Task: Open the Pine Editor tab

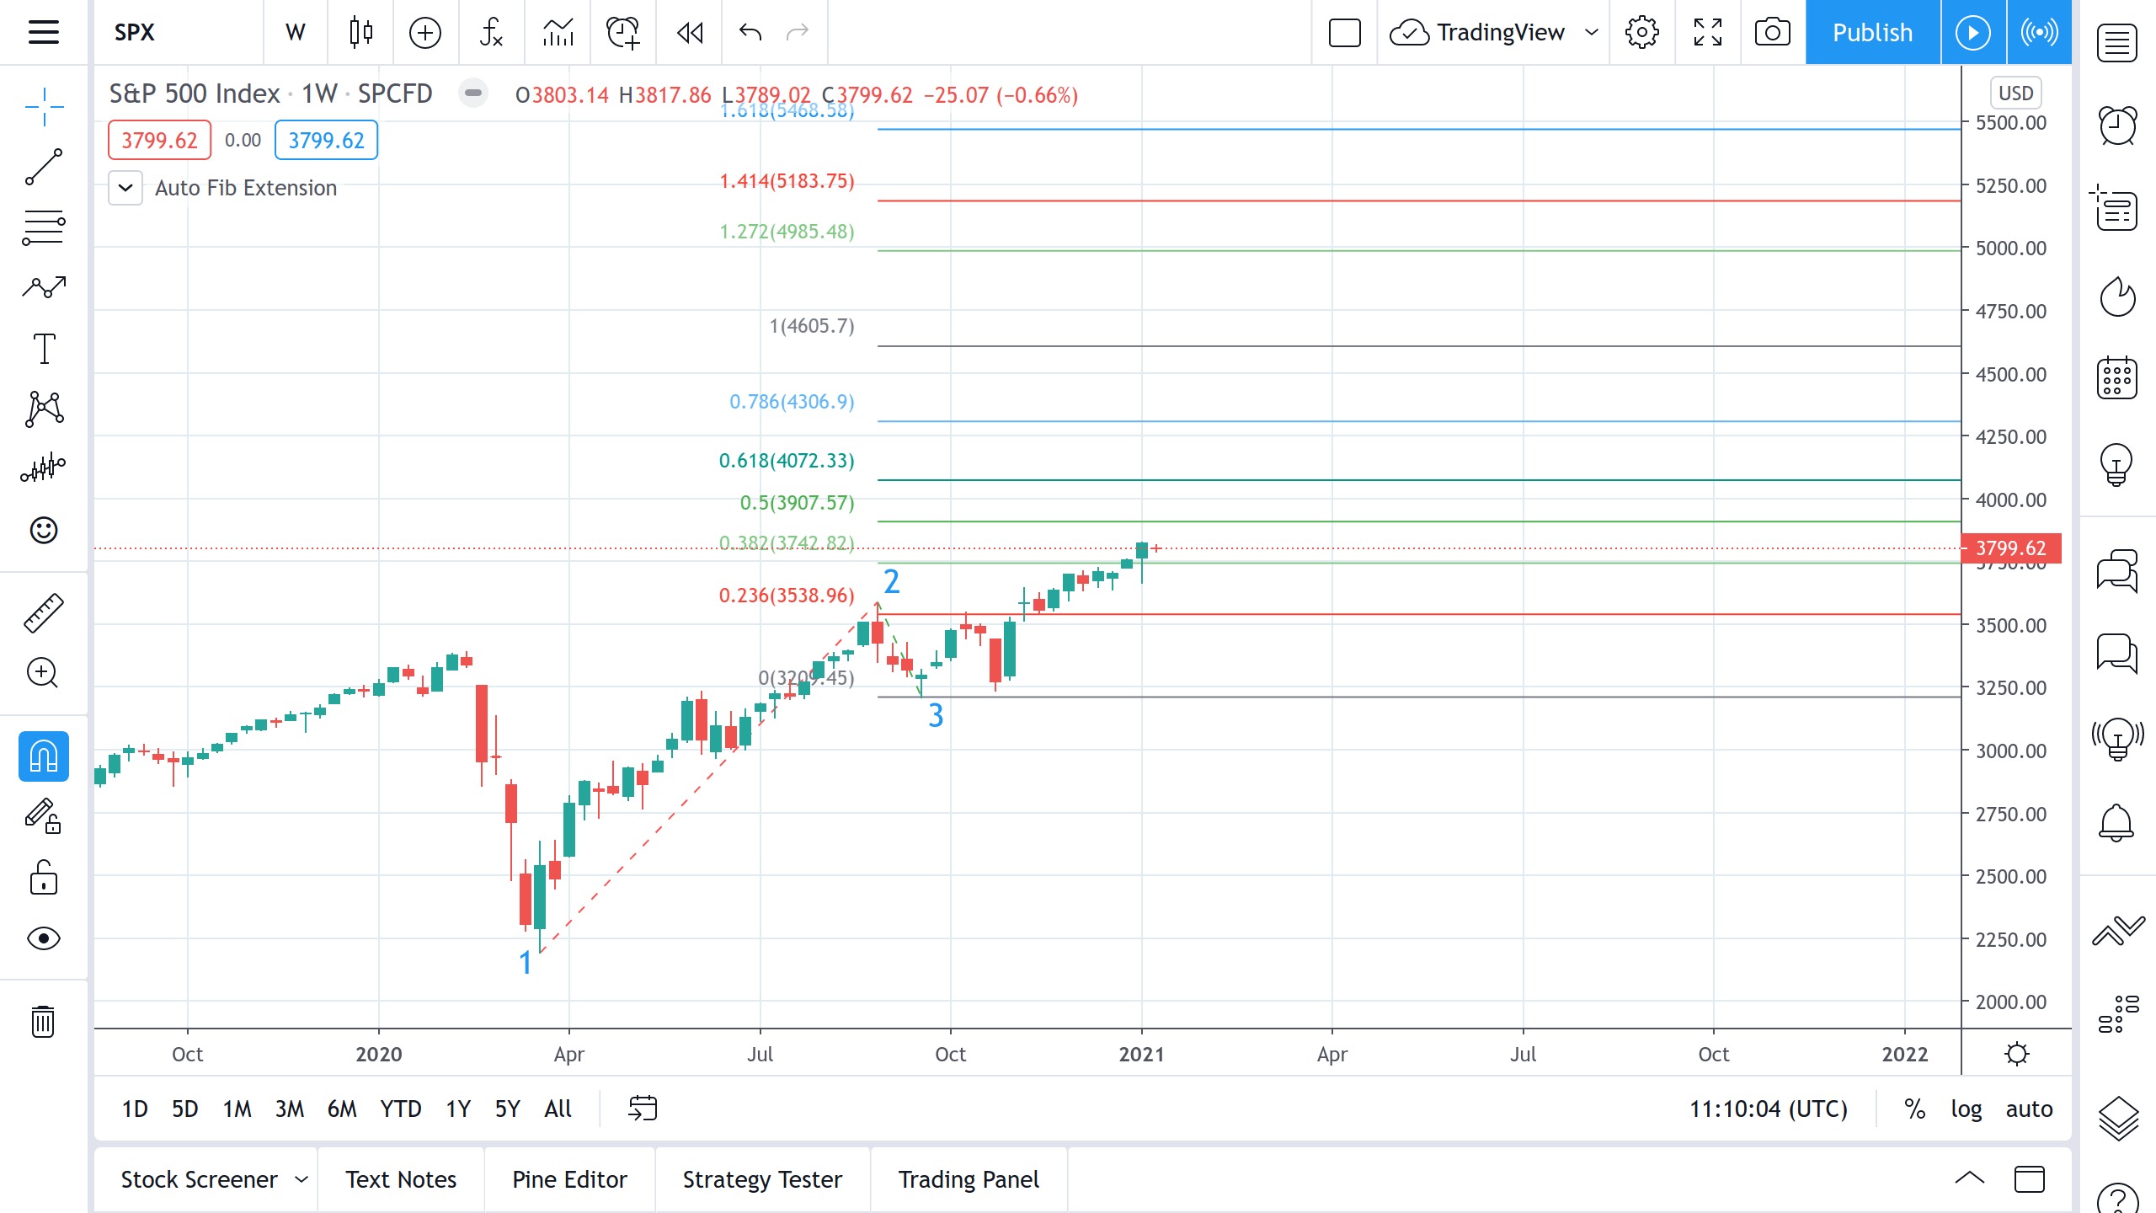Action: point(569,1180)
